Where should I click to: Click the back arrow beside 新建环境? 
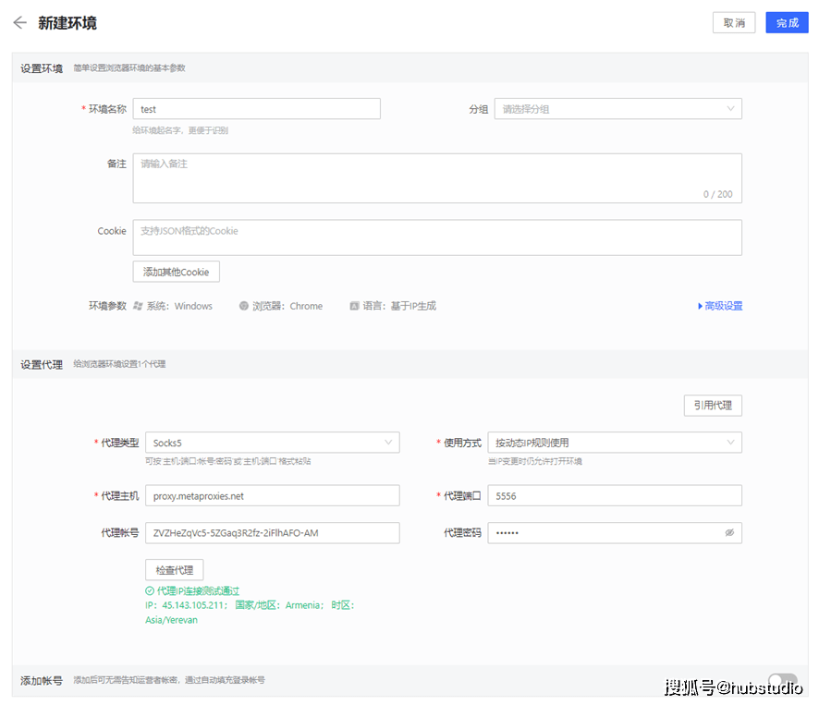coord(19,23)
